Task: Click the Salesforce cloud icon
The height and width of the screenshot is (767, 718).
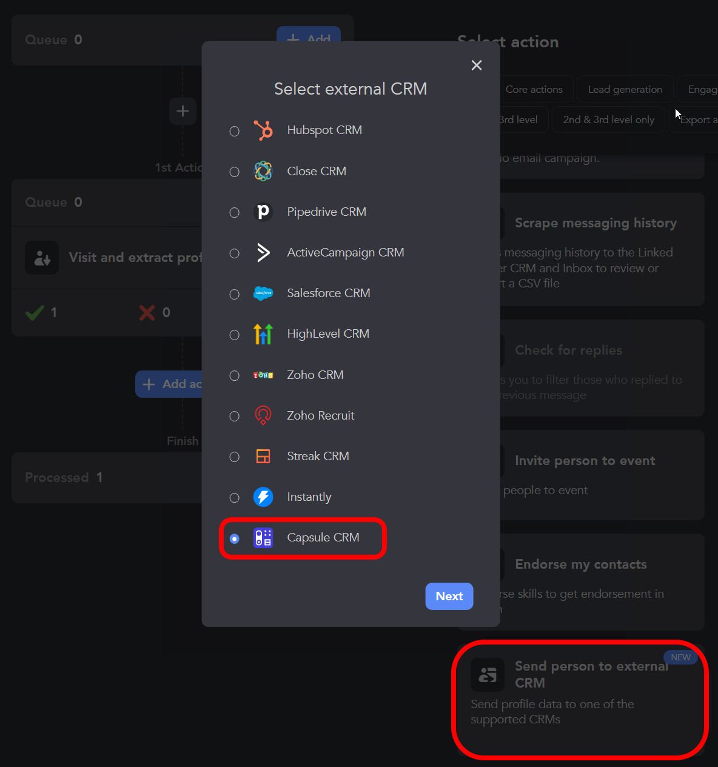Action: [263, 293]
